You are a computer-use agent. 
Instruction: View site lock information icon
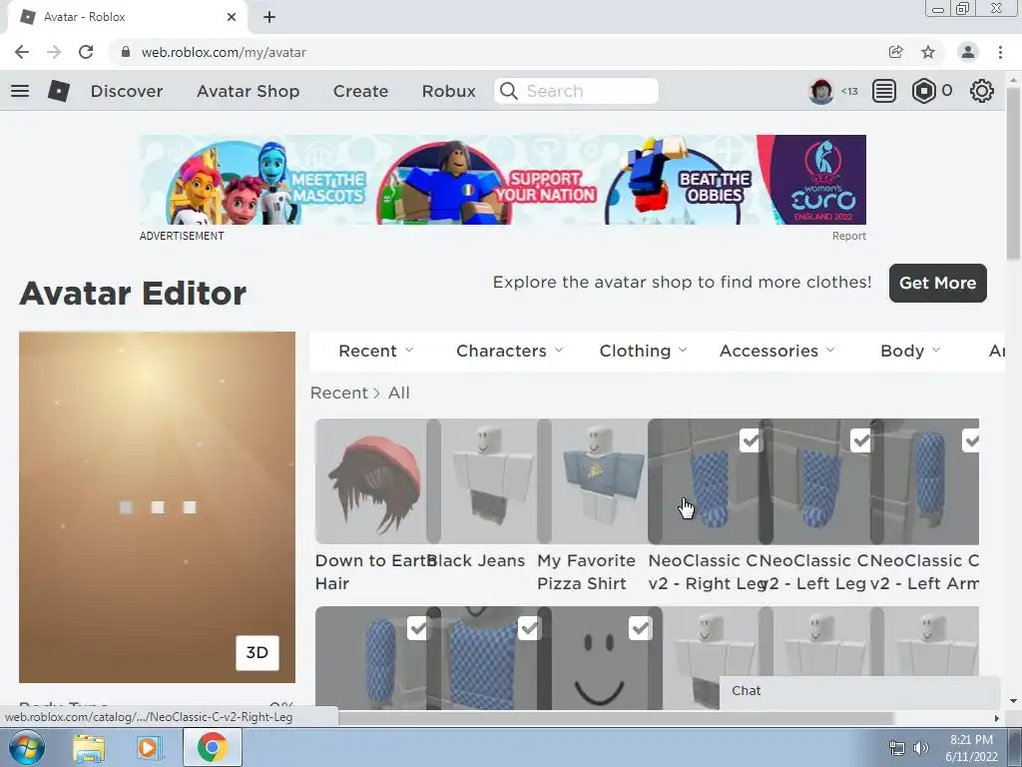[x=127, y=52]
